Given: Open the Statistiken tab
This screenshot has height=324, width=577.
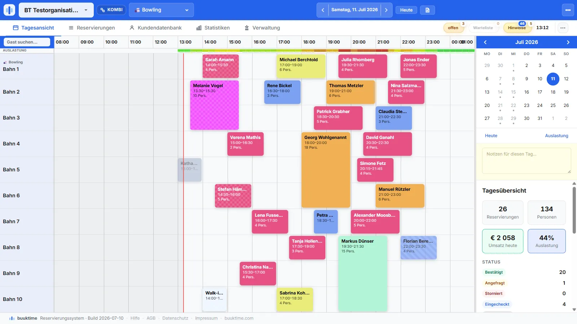Looking at the screenshot, I should (x=213, y=28).
